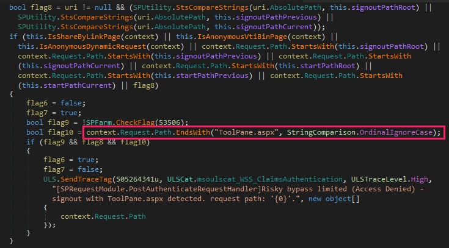Click flag9 in the bool declaration line

pyautogui.click(x=58, y=123)
